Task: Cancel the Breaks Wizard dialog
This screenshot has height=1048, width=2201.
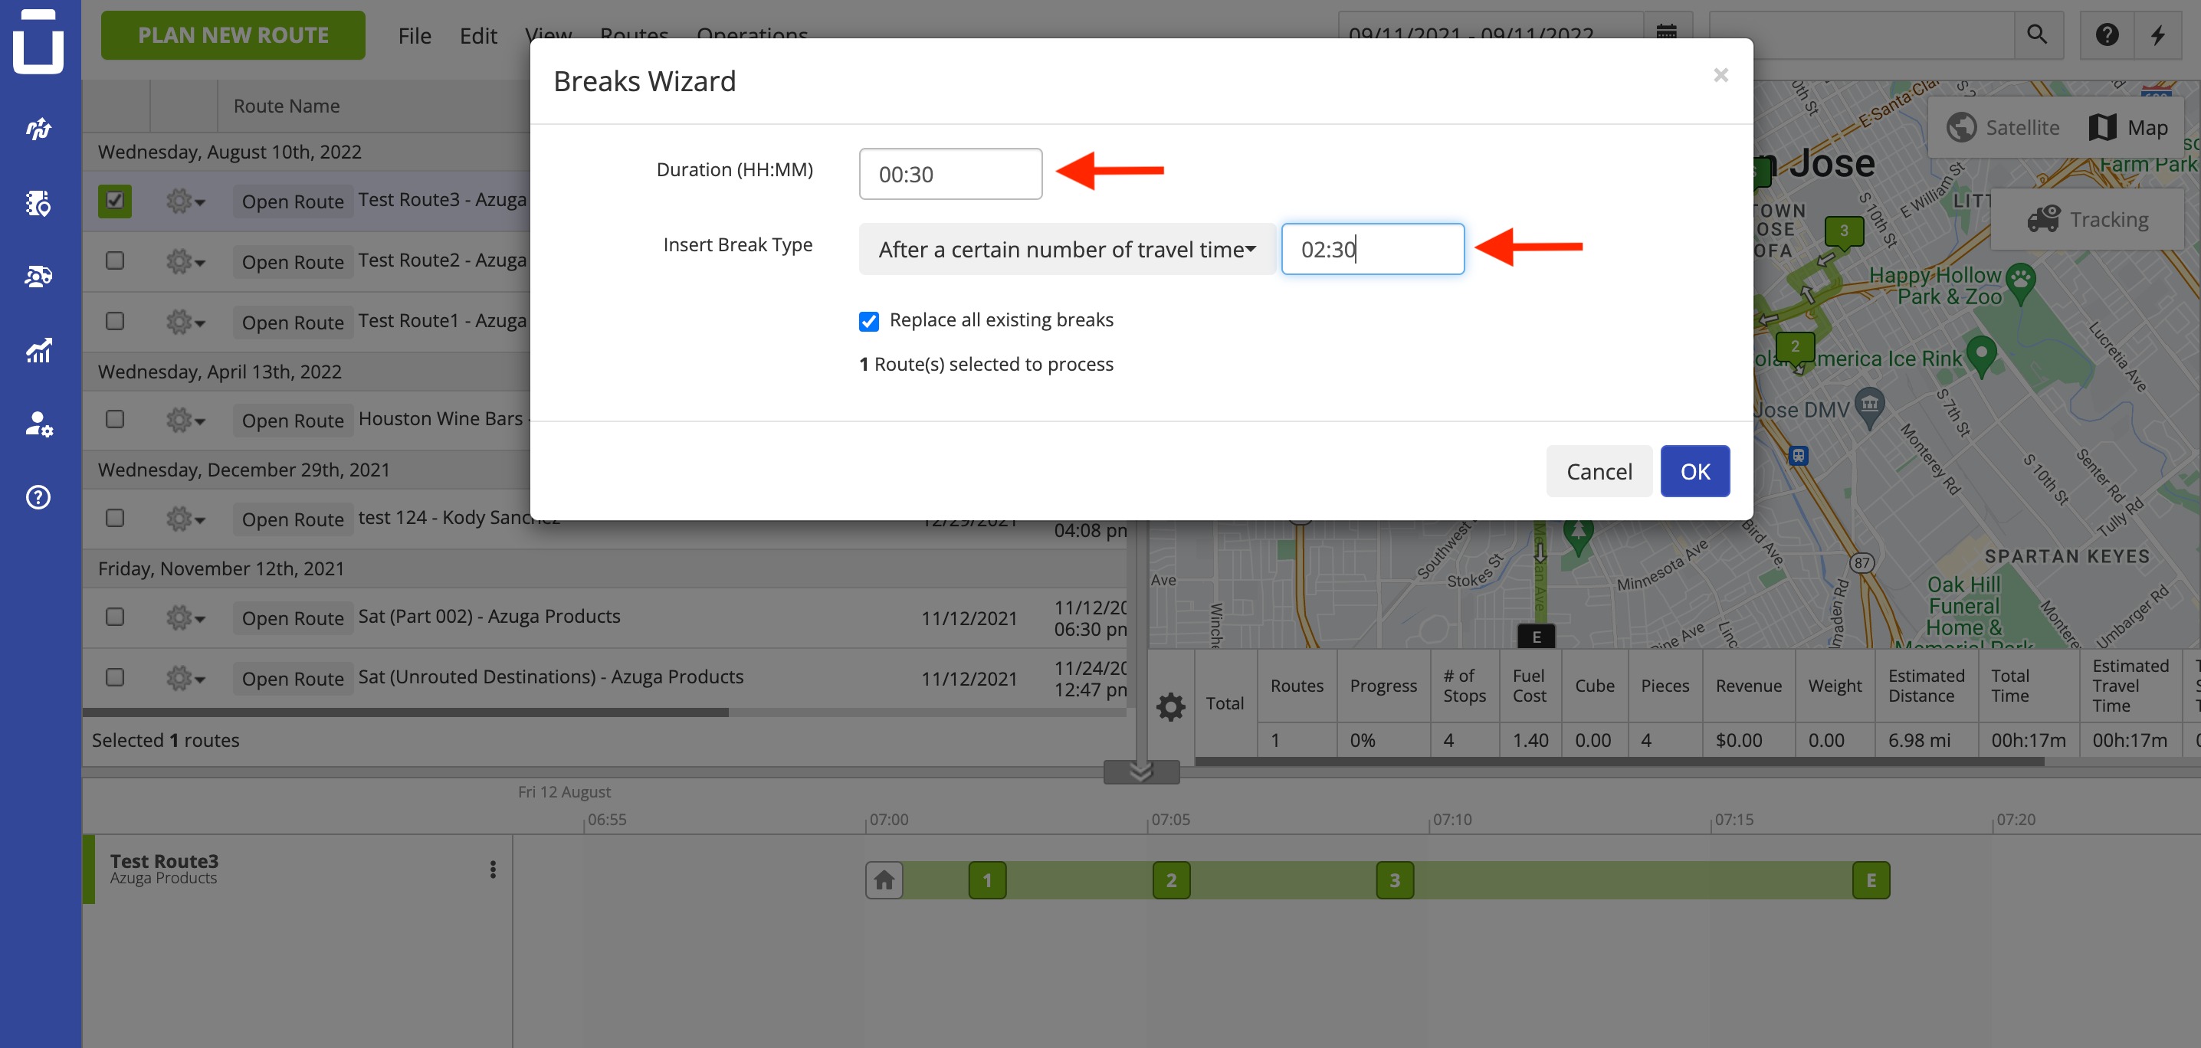Action: pos(1599,471)
